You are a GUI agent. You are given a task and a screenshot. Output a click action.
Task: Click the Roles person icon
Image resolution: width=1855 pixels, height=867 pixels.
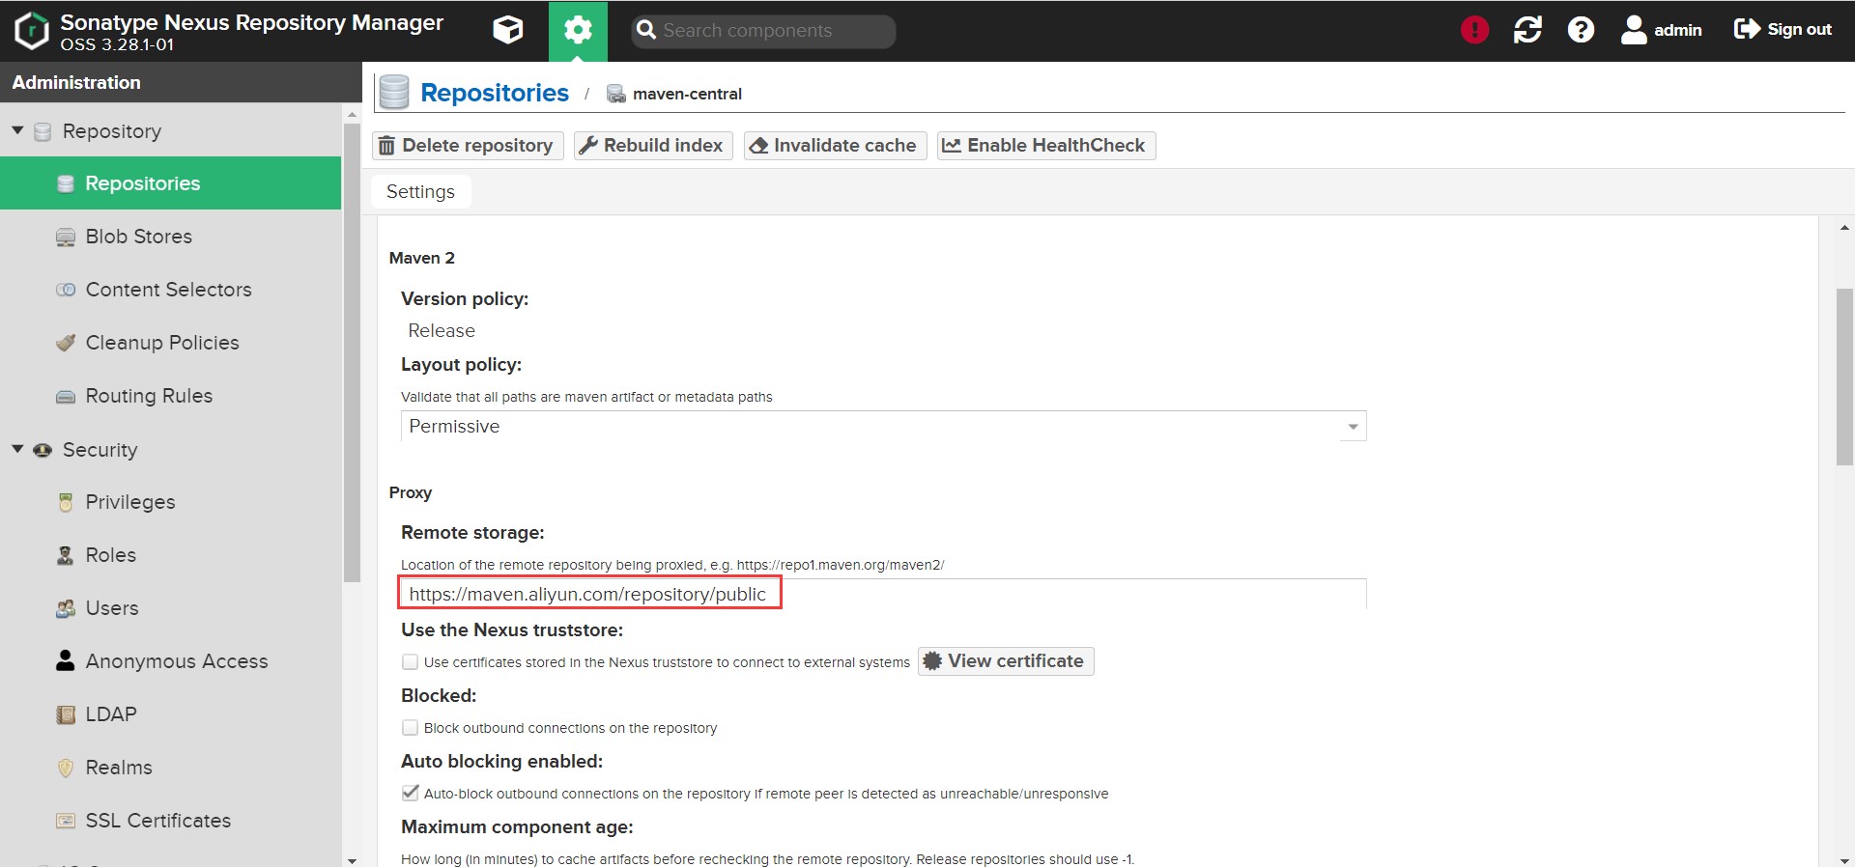tap(65, 555)
